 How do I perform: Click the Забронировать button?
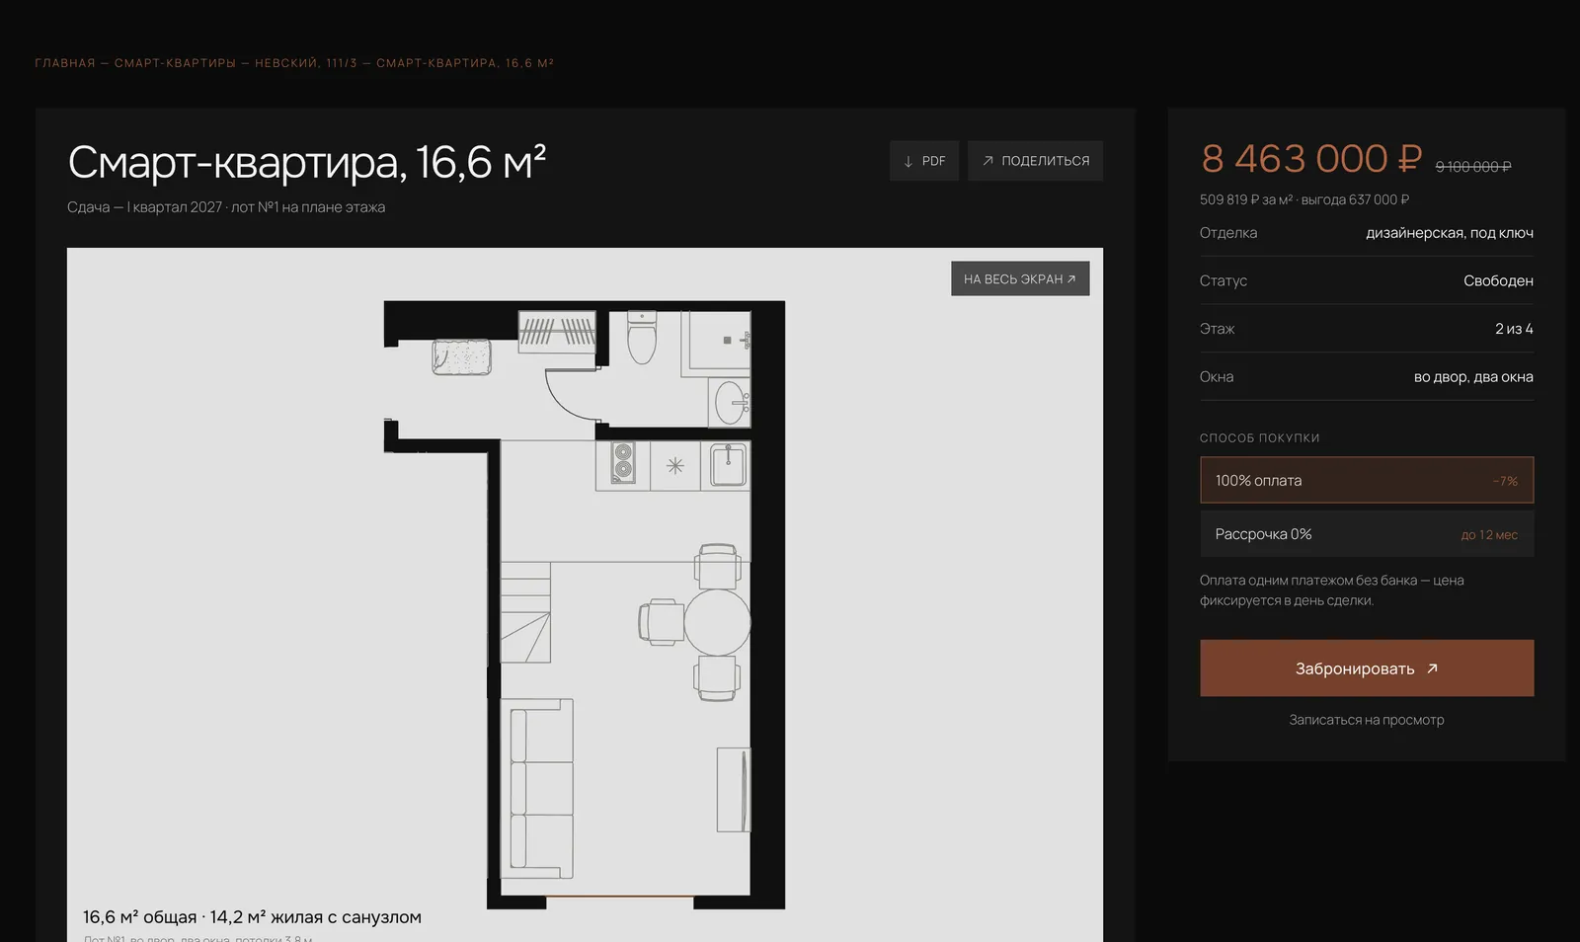tap(1367, 668)
